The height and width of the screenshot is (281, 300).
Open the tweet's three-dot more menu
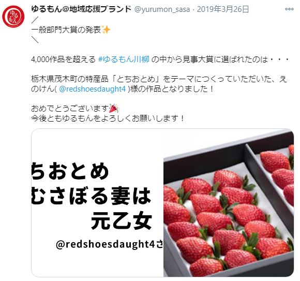[289, 9]
